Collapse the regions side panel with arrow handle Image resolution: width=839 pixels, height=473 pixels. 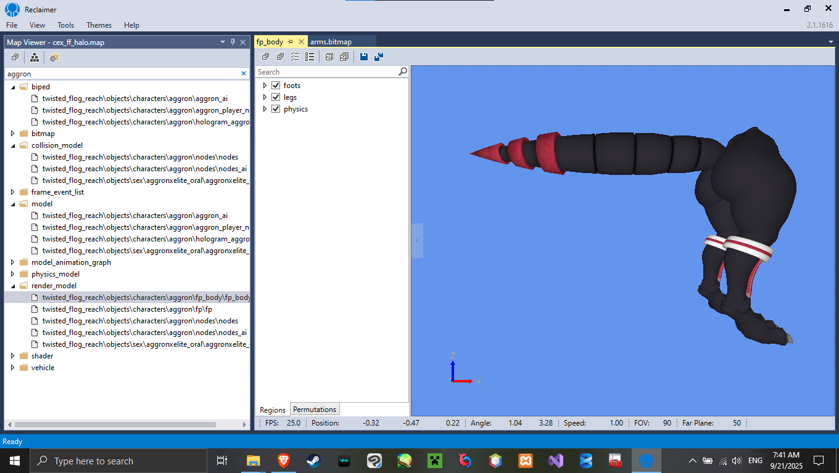pyautogui.click(x=417, y=240)
